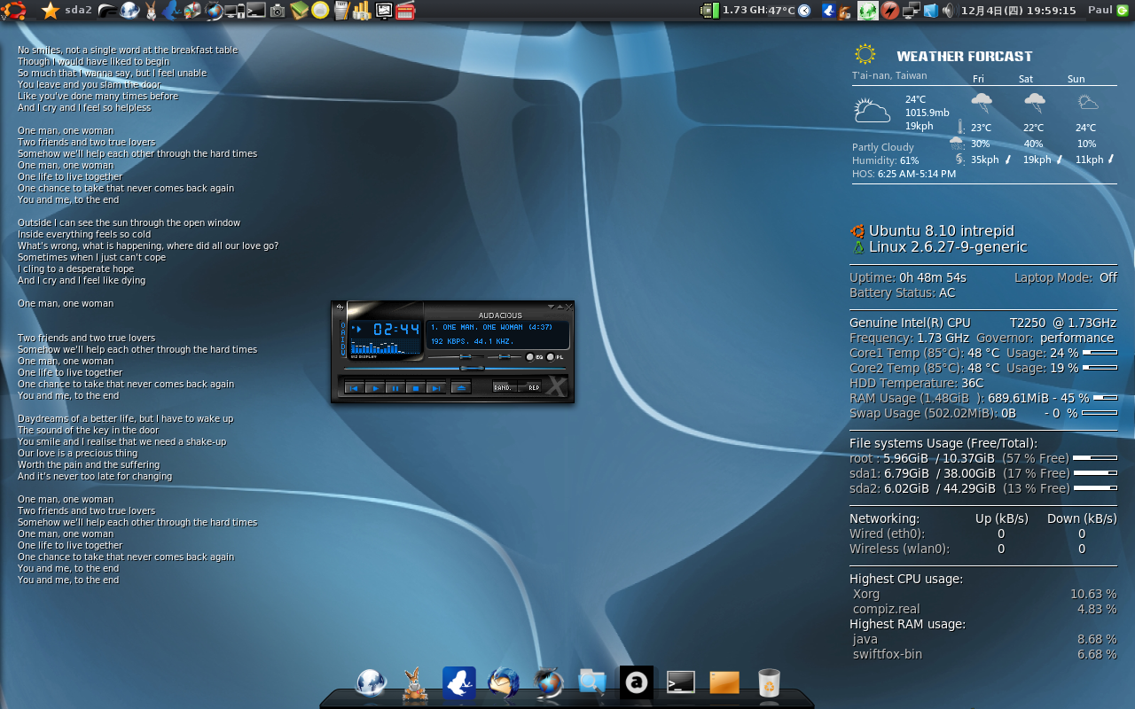Open the sda2 panel shortcut
The height and width of the screenshot is (709, 1135).
78,11
